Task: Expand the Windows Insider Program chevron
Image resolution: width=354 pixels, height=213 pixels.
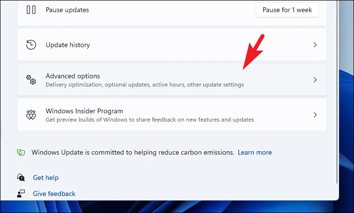Action: (x=315, y=115)
